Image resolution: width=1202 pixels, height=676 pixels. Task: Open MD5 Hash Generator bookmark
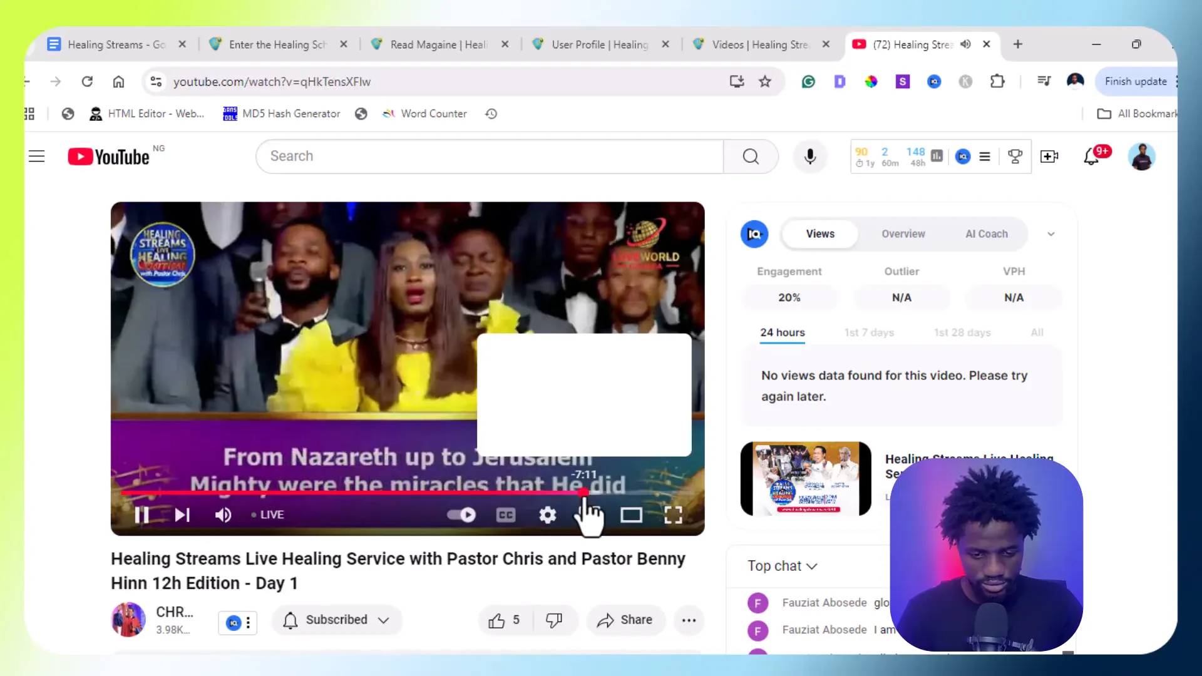pos(282,114)
